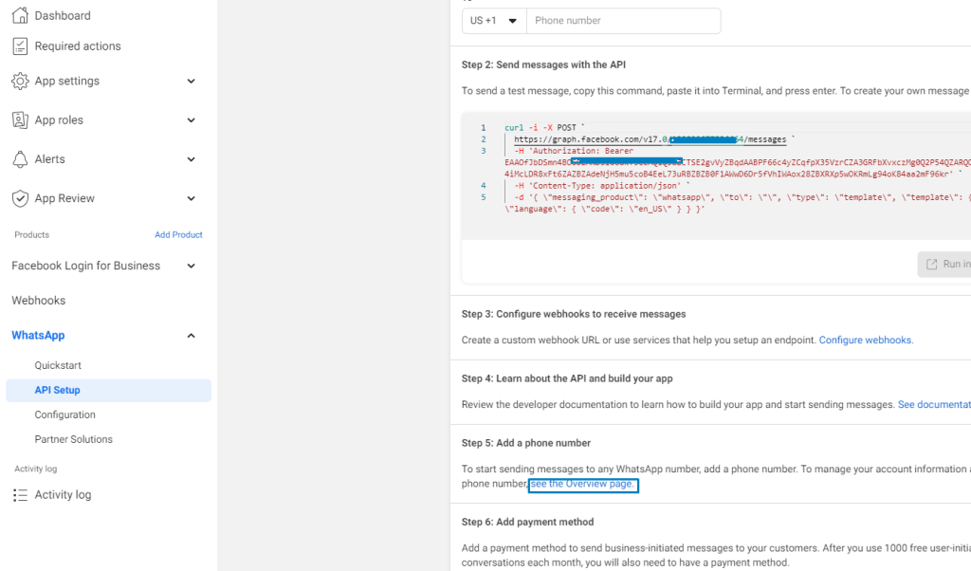The image size is (971, 571).
Task: Click the Add Product link
Action: tap(178, 234)
